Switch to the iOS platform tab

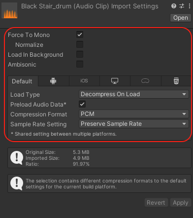[84, 81]
